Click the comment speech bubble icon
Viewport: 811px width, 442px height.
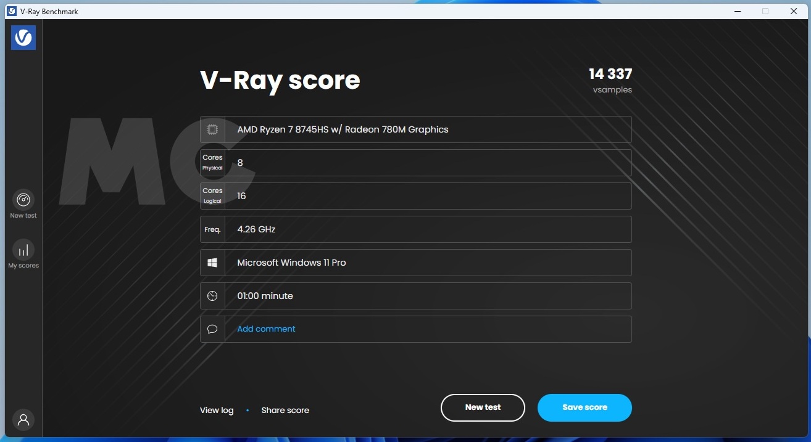tap(212, 329)
